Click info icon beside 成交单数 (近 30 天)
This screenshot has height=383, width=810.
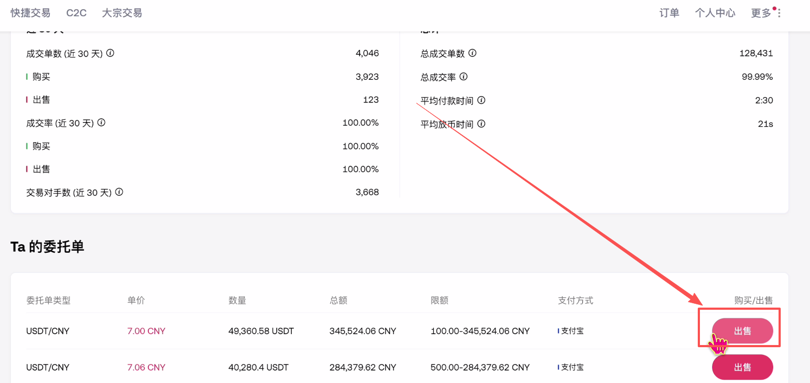coord(110,53)
